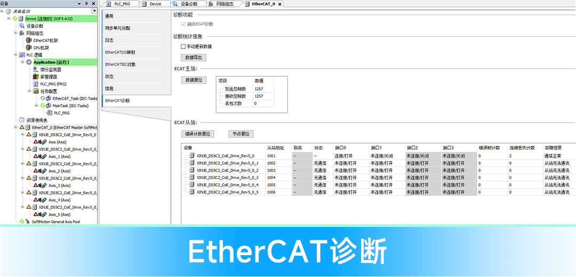Click the 资源使用表 table icon
The height and width of the screenshot is (277, 576).
[22, 120]
